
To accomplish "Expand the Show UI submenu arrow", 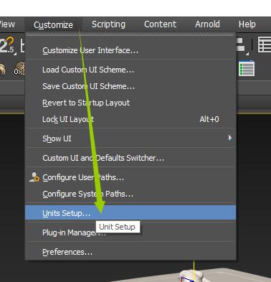I will coord(230,138).
